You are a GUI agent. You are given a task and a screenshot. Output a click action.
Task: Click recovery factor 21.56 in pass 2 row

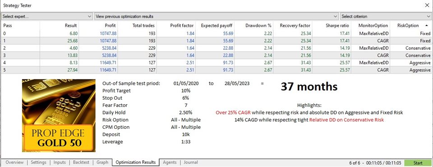click(x=306, y=48)
